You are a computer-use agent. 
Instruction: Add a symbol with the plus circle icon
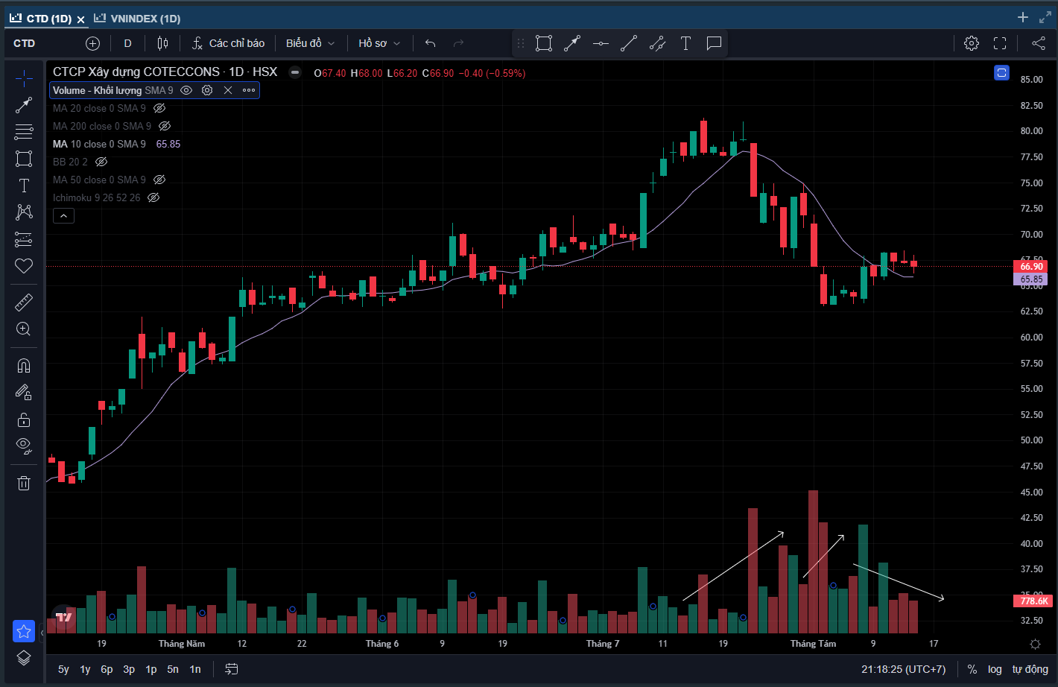pyautogui.click(x=92, y=43)
